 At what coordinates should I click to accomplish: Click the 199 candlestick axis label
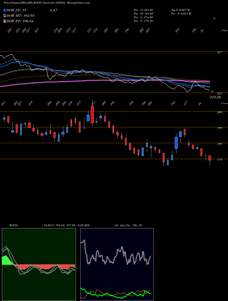coord(219,128)
